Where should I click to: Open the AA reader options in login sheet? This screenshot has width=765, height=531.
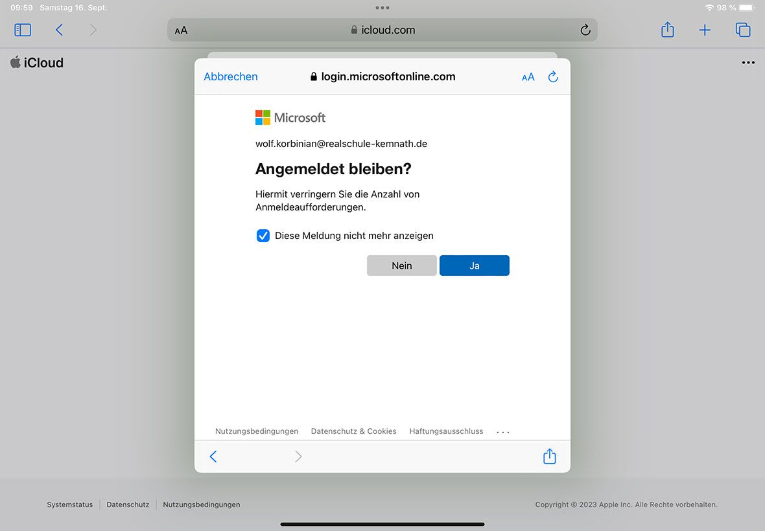(528, 77)
